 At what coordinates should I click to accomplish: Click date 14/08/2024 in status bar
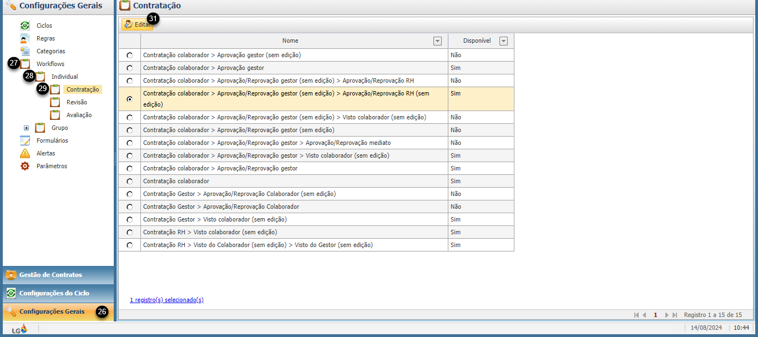(706, 328)
